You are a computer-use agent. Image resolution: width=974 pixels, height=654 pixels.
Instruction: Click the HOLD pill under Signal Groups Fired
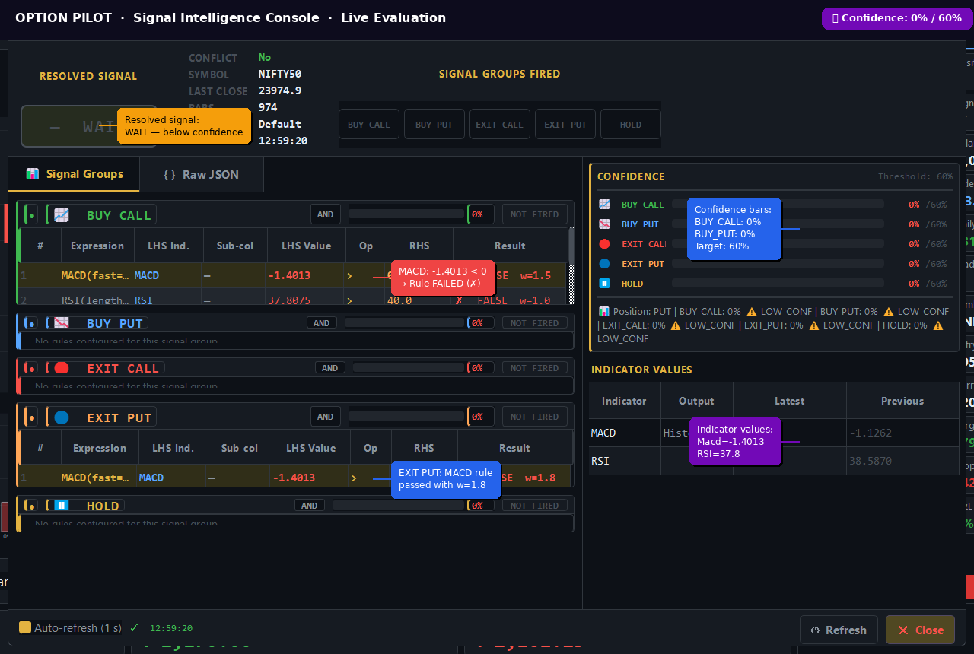[631, 124]
